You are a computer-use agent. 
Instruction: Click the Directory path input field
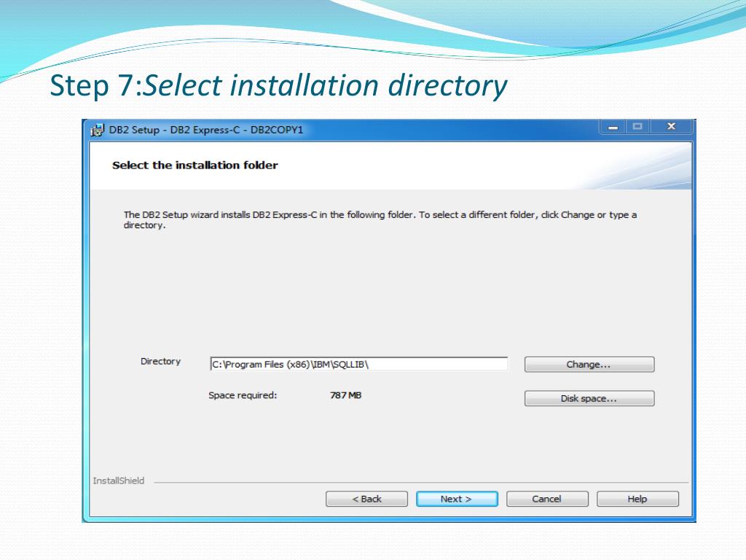[x=358, y=365]
